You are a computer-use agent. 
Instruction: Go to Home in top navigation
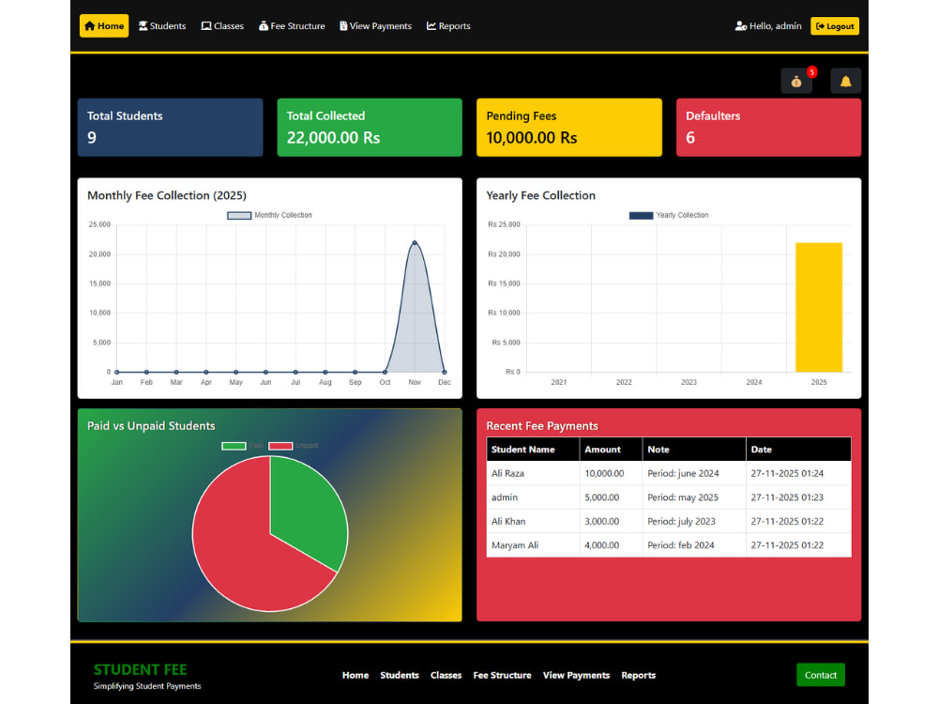tap(104, 25)
